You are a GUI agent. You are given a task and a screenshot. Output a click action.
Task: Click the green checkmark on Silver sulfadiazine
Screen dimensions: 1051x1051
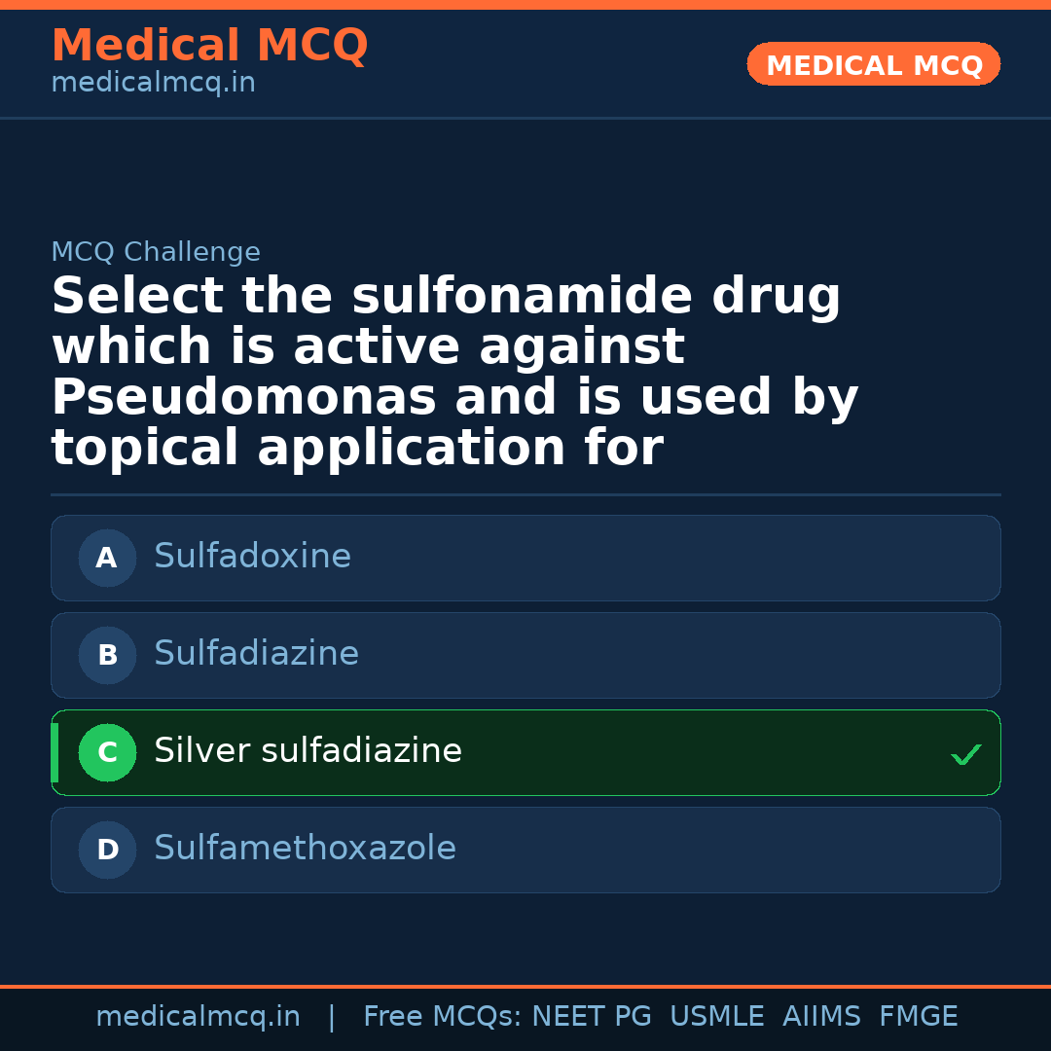(965, 754)
